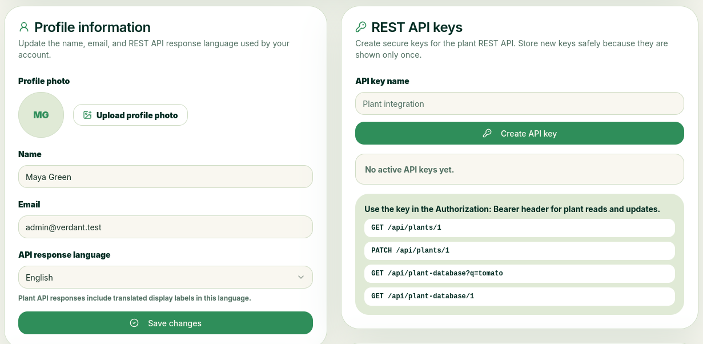703x344 pixels.
Task: Open the API response language dropdown
Action: coord(166,277)
